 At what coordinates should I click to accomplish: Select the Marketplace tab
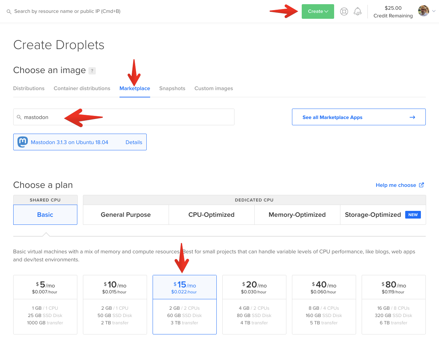pyautogui.click(x=135, y=88)
